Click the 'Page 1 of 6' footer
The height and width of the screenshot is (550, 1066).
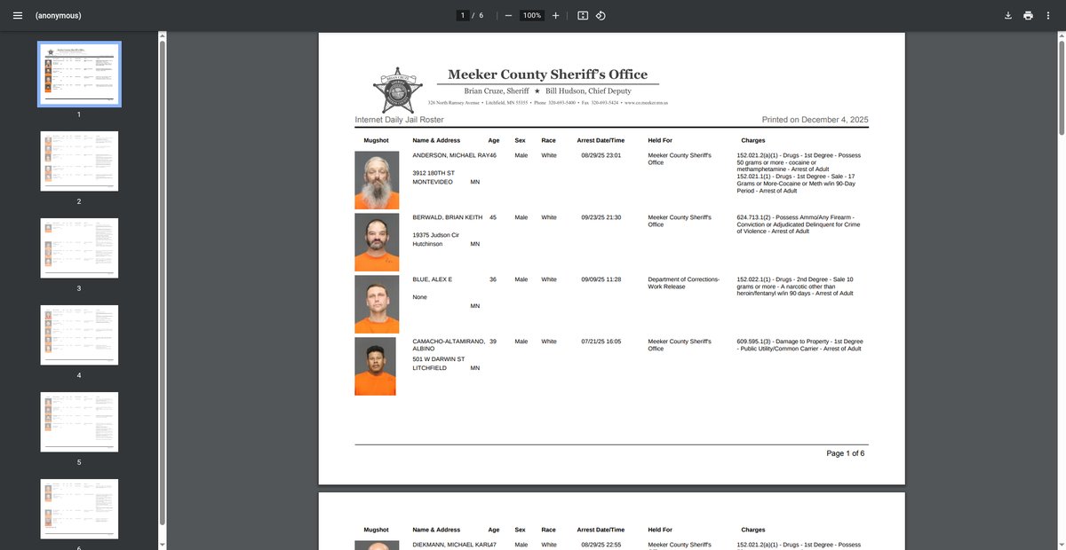click(845, 453)
